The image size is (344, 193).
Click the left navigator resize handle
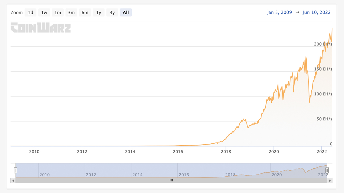point(16,170)
